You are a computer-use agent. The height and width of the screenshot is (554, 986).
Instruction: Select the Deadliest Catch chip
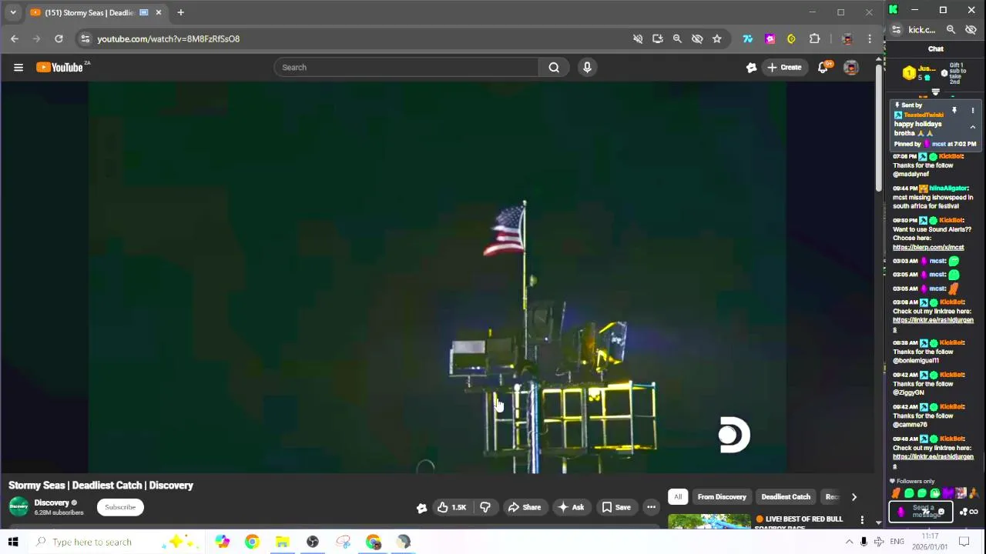(786, 496)
